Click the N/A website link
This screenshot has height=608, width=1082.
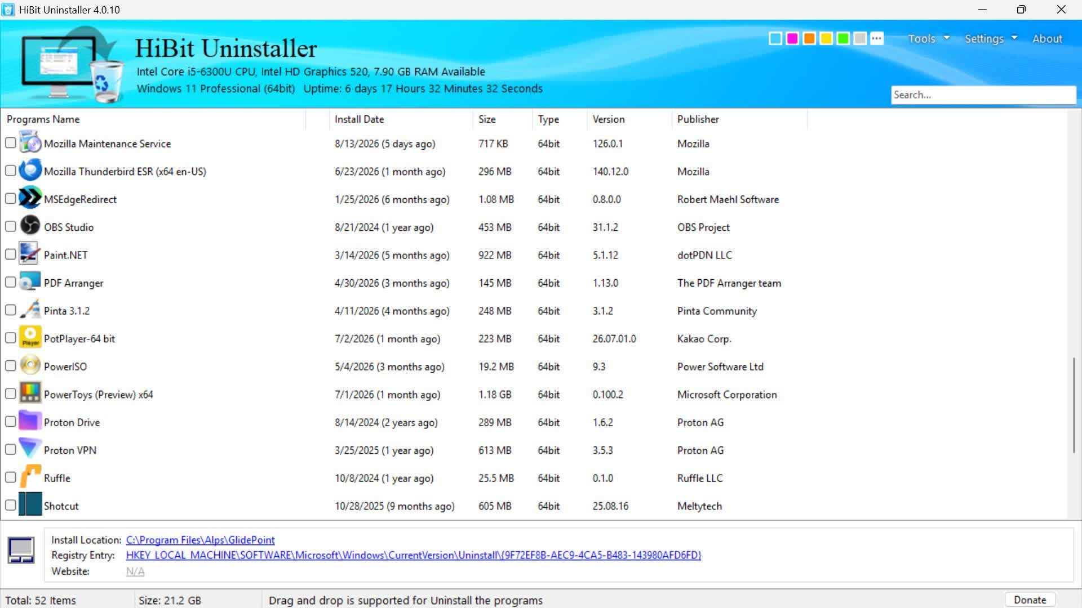point(135,571)
